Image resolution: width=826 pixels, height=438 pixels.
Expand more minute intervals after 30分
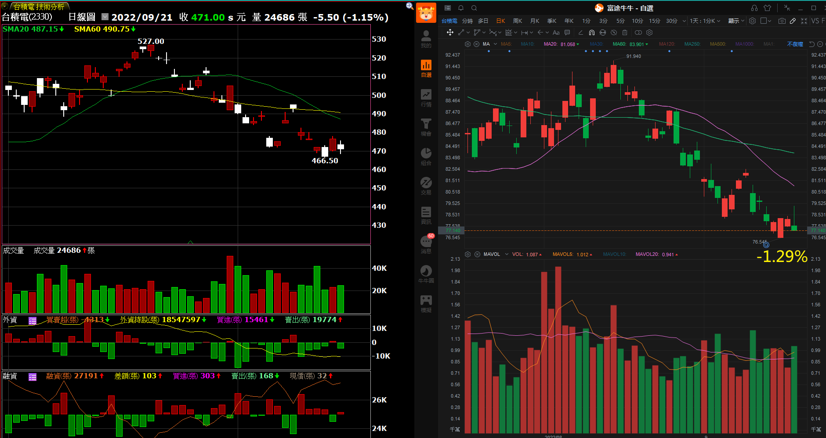pos(684,21)
